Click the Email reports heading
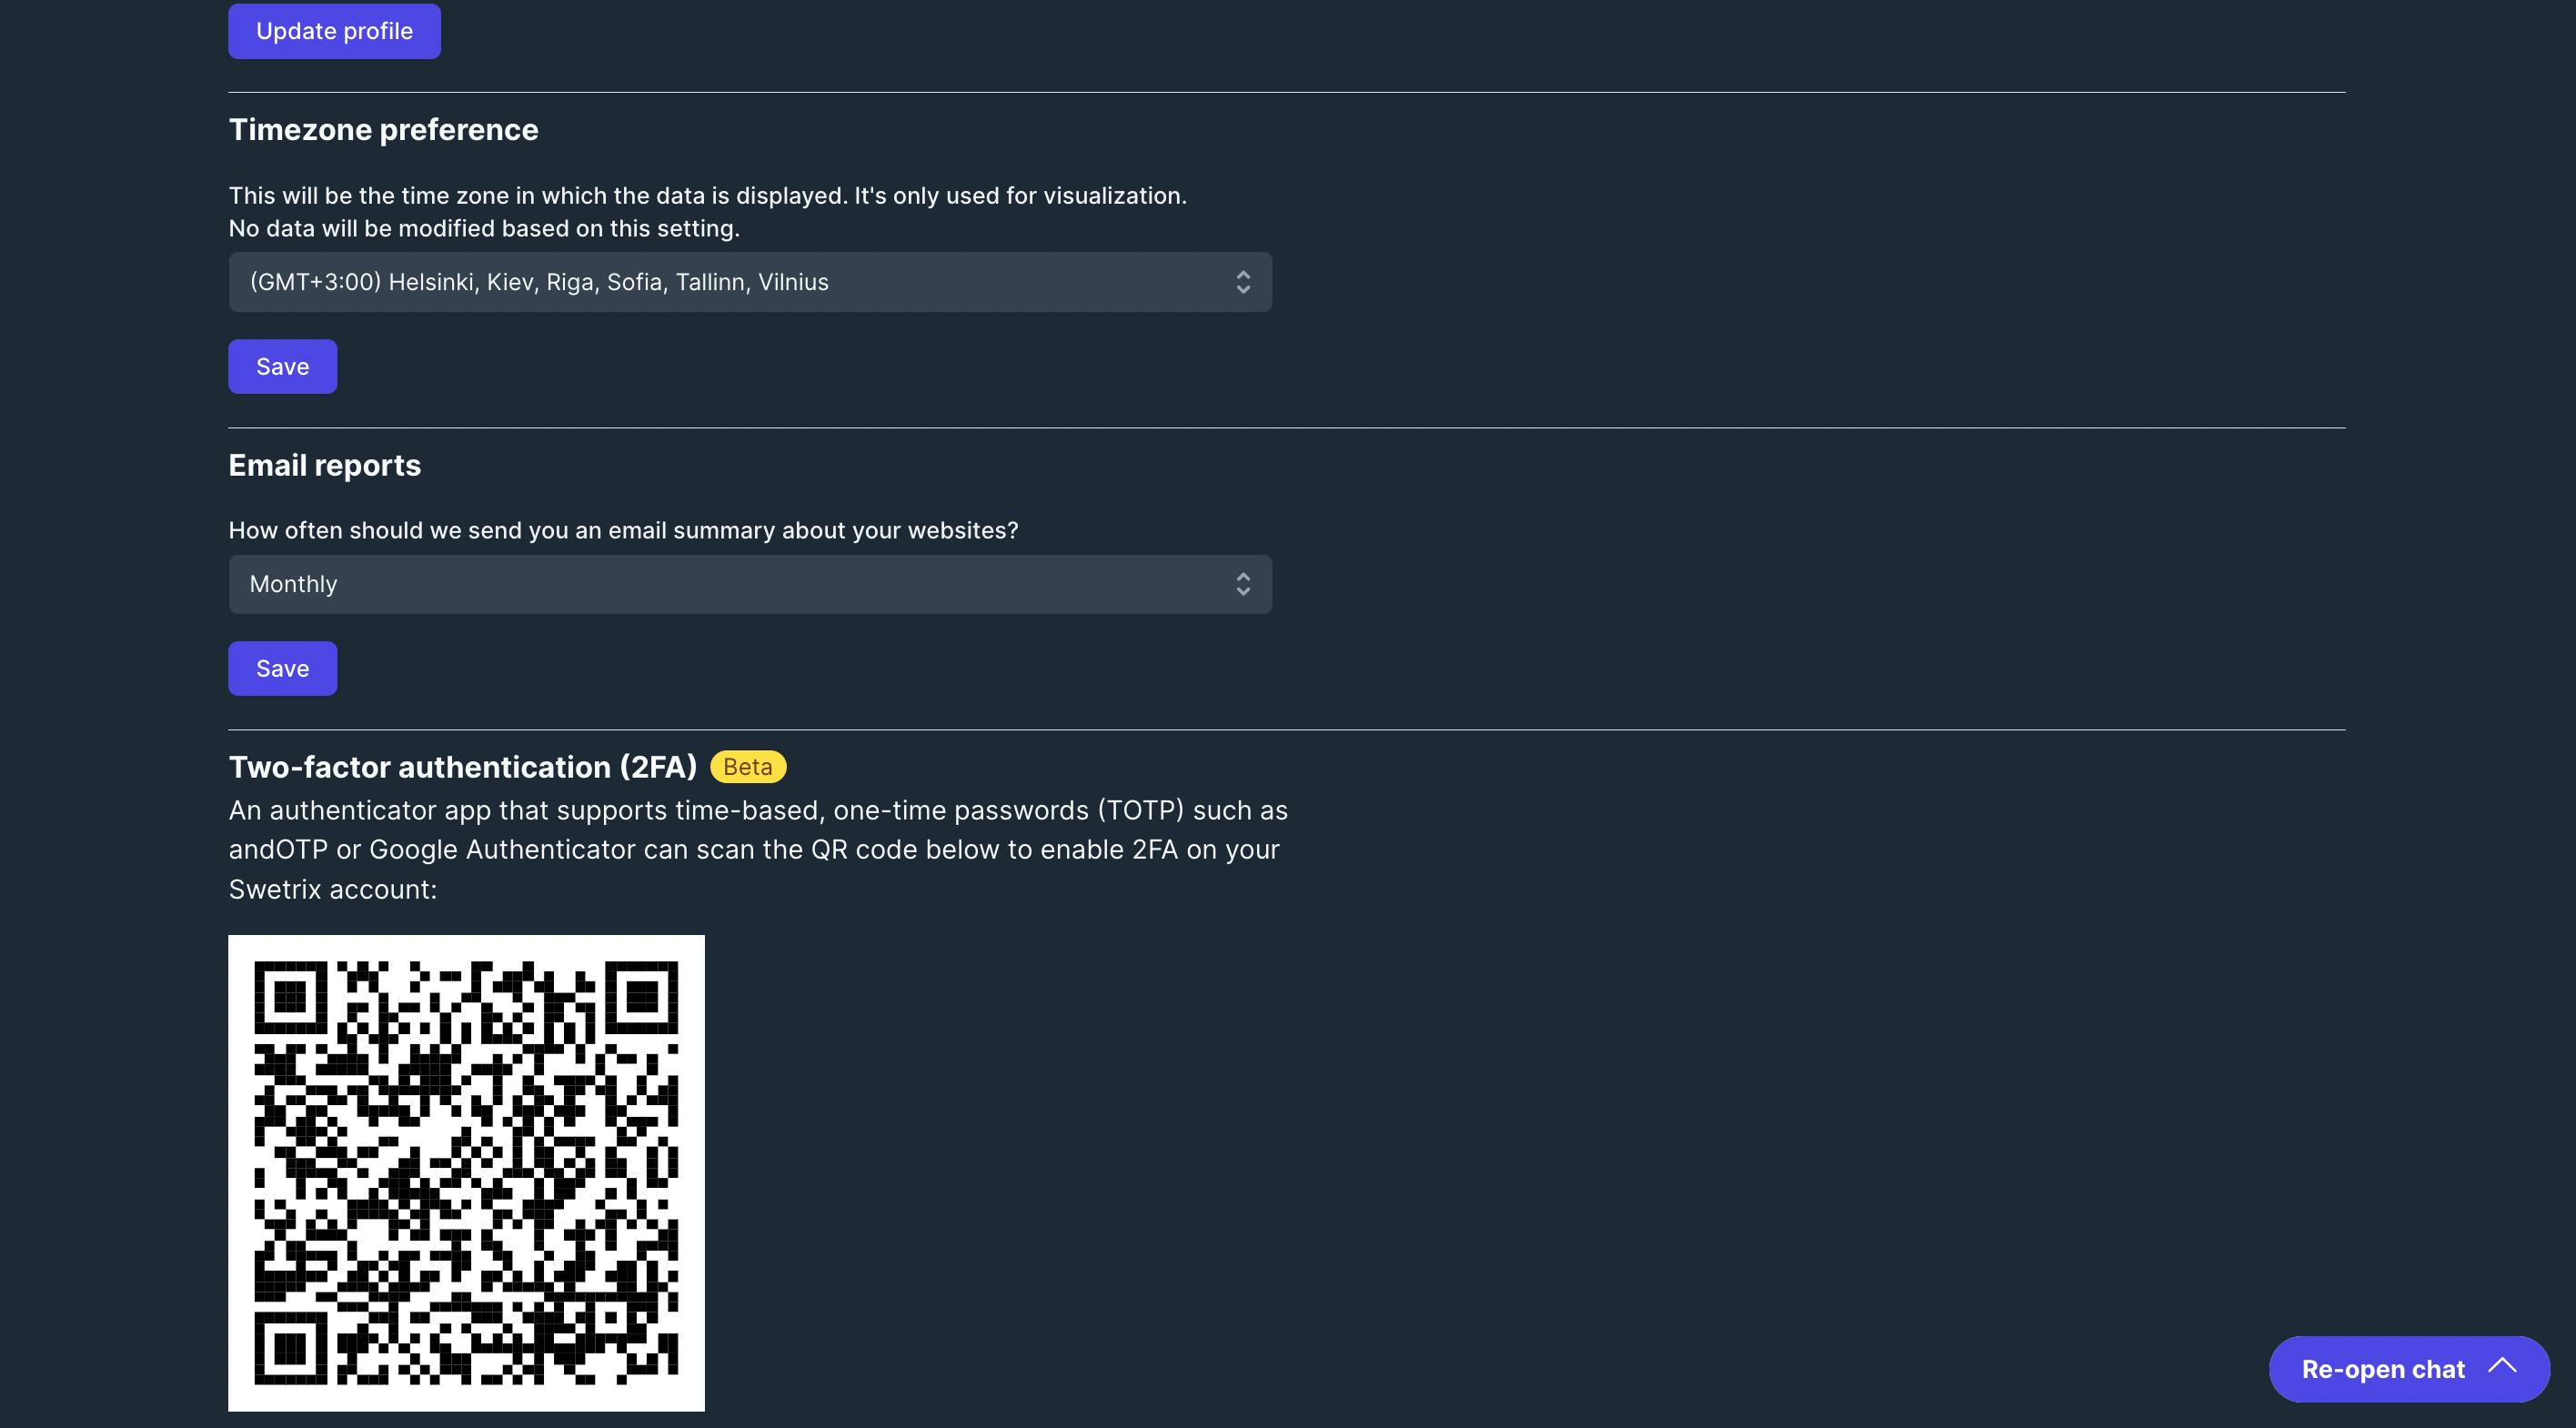Viewport: 2576px width, 1428px height. pyautogui.click(x=324, y=466)
